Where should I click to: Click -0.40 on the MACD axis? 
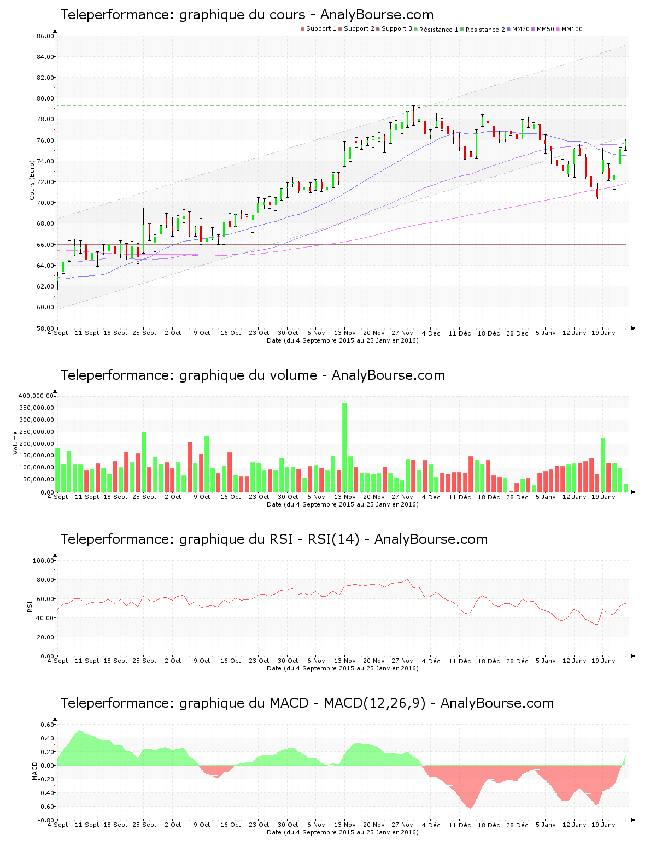click(x=46, y=793)
